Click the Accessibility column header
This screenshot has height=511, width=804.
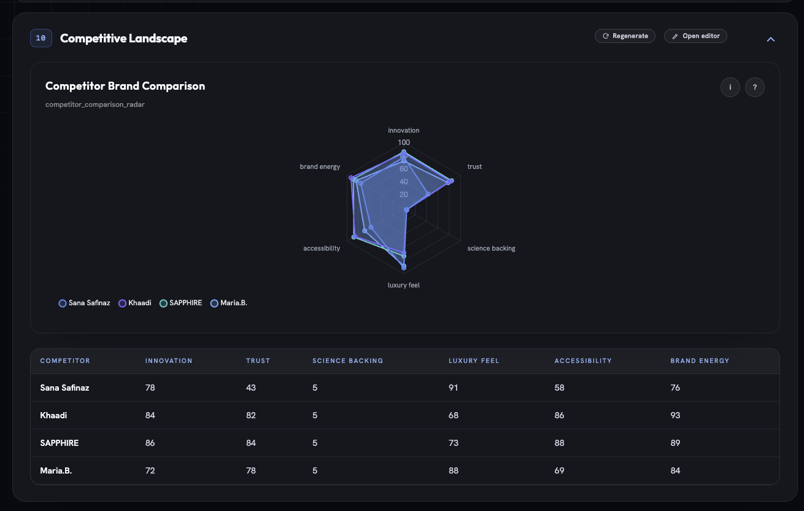[x=583, y=361]
